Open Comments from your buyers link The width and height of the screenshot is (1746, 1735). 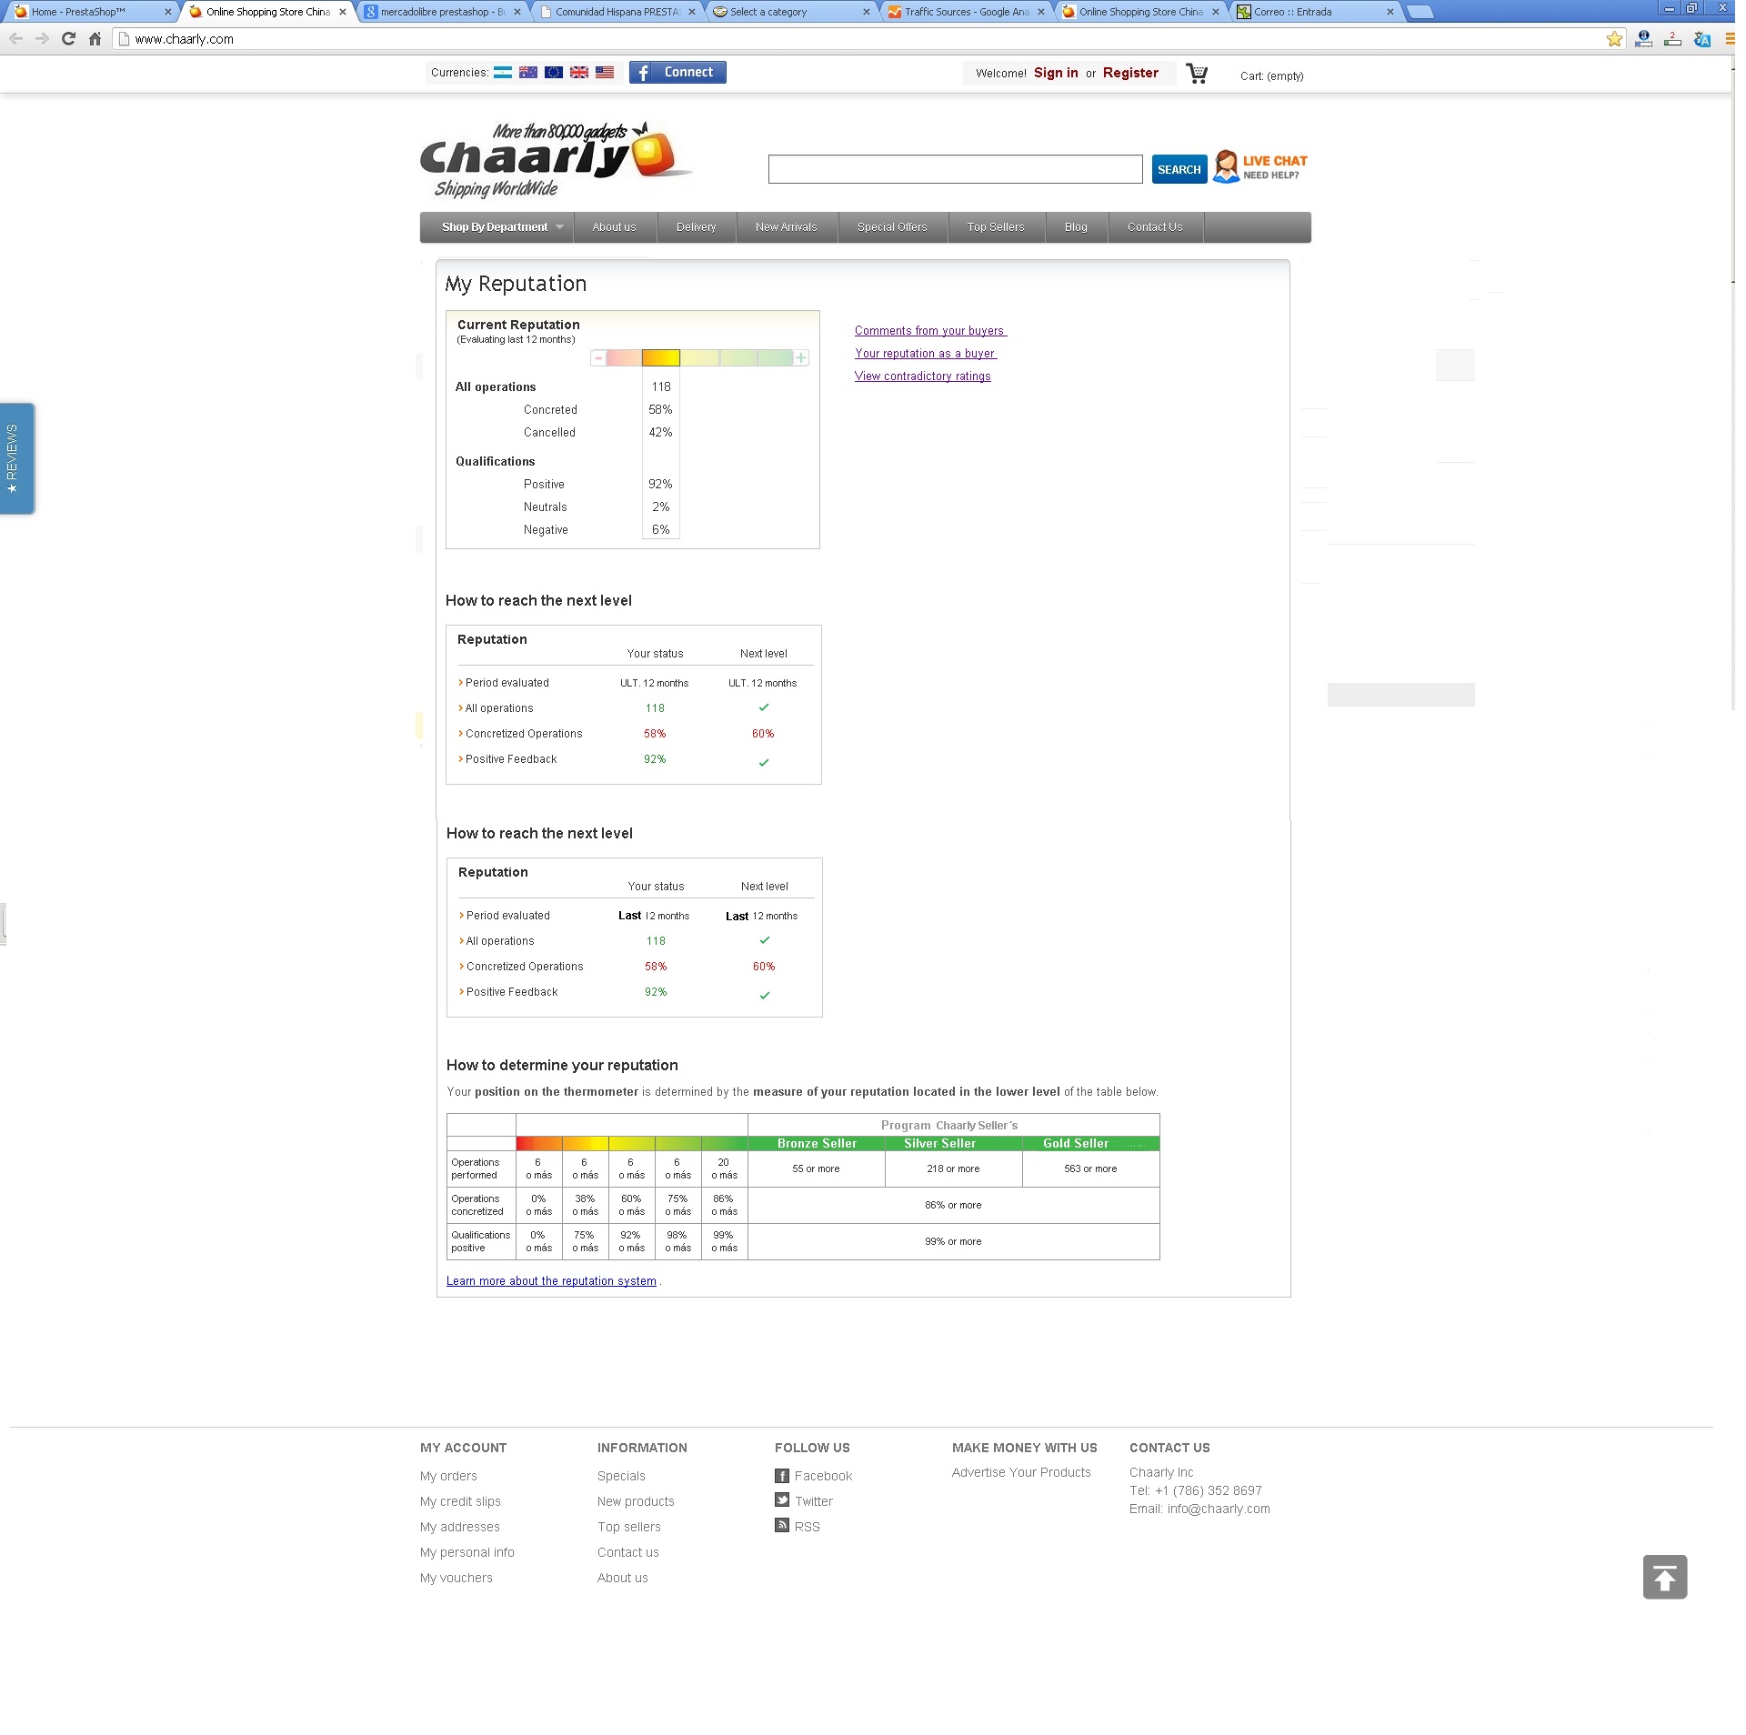[929, 331]
